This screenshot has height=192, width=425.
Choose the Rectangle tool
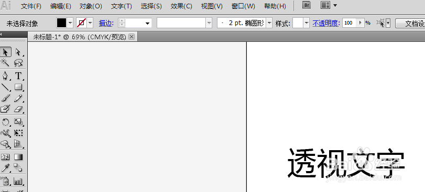[x=18, y=87]
